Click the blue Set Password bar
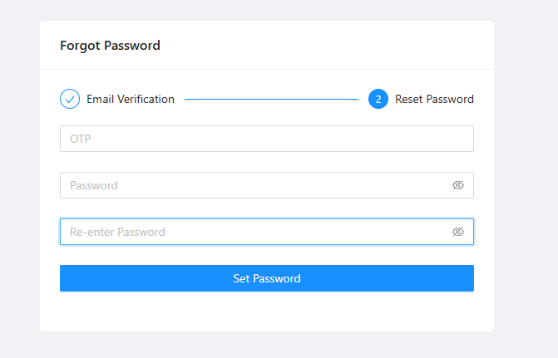The image size is (558, 358). pos(267,278)
